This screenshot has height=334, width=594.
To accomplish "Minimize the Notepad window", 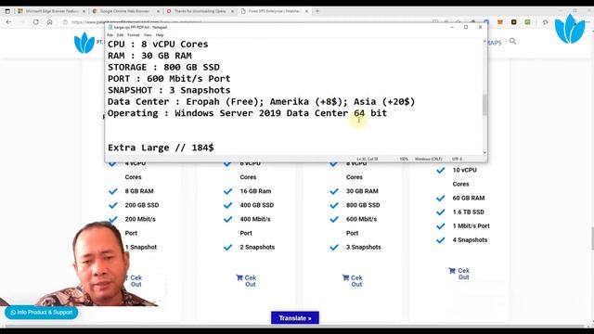I will pos(452,27).
